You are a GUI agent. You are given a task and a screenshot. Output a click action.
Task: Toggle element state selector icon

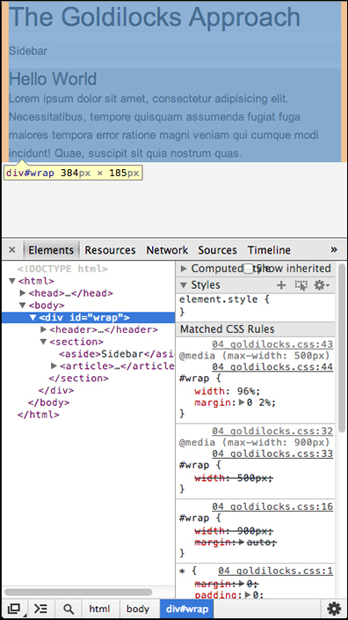(x=301, y=285)
